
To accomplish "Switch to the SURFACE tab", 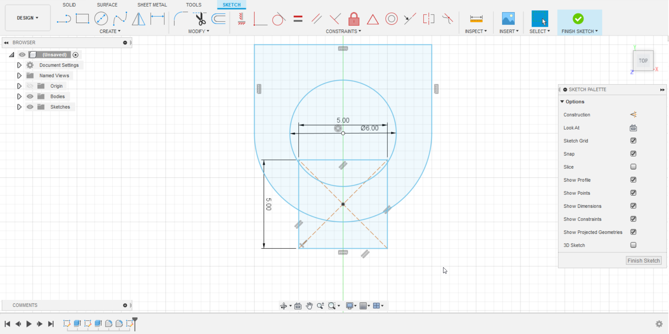I will (x=107, y=5).
